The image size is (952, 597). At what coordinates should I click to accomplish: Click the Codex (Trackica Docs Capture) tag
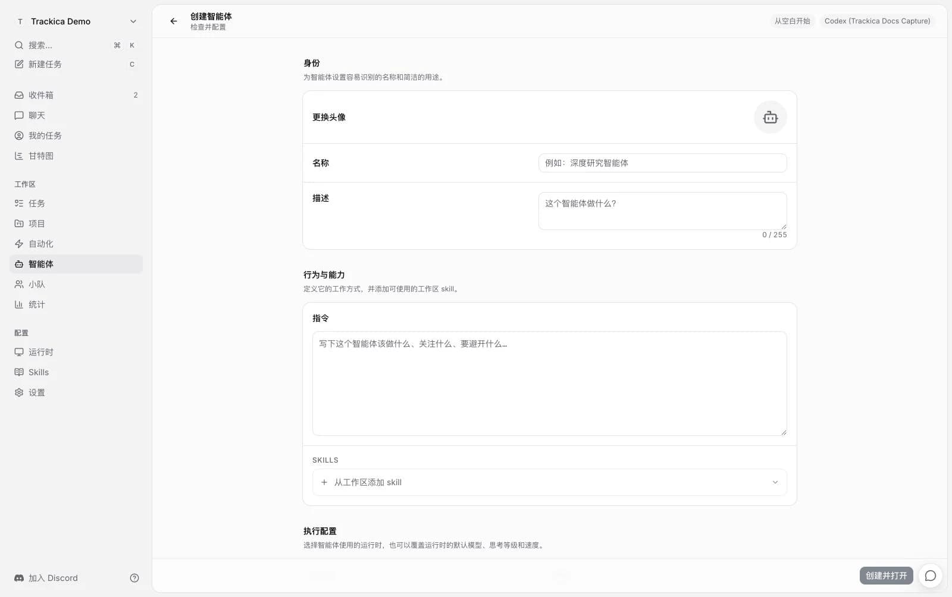pos(877,21)
